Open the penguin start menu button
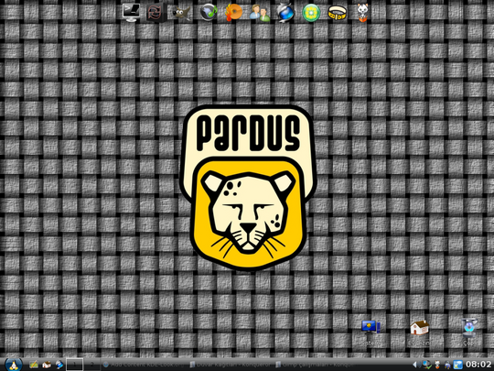494x371 pixels. (13, 365)
